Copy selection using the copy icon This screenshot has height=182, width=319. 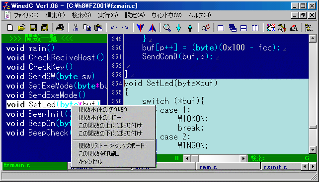(x=87, y=28)
